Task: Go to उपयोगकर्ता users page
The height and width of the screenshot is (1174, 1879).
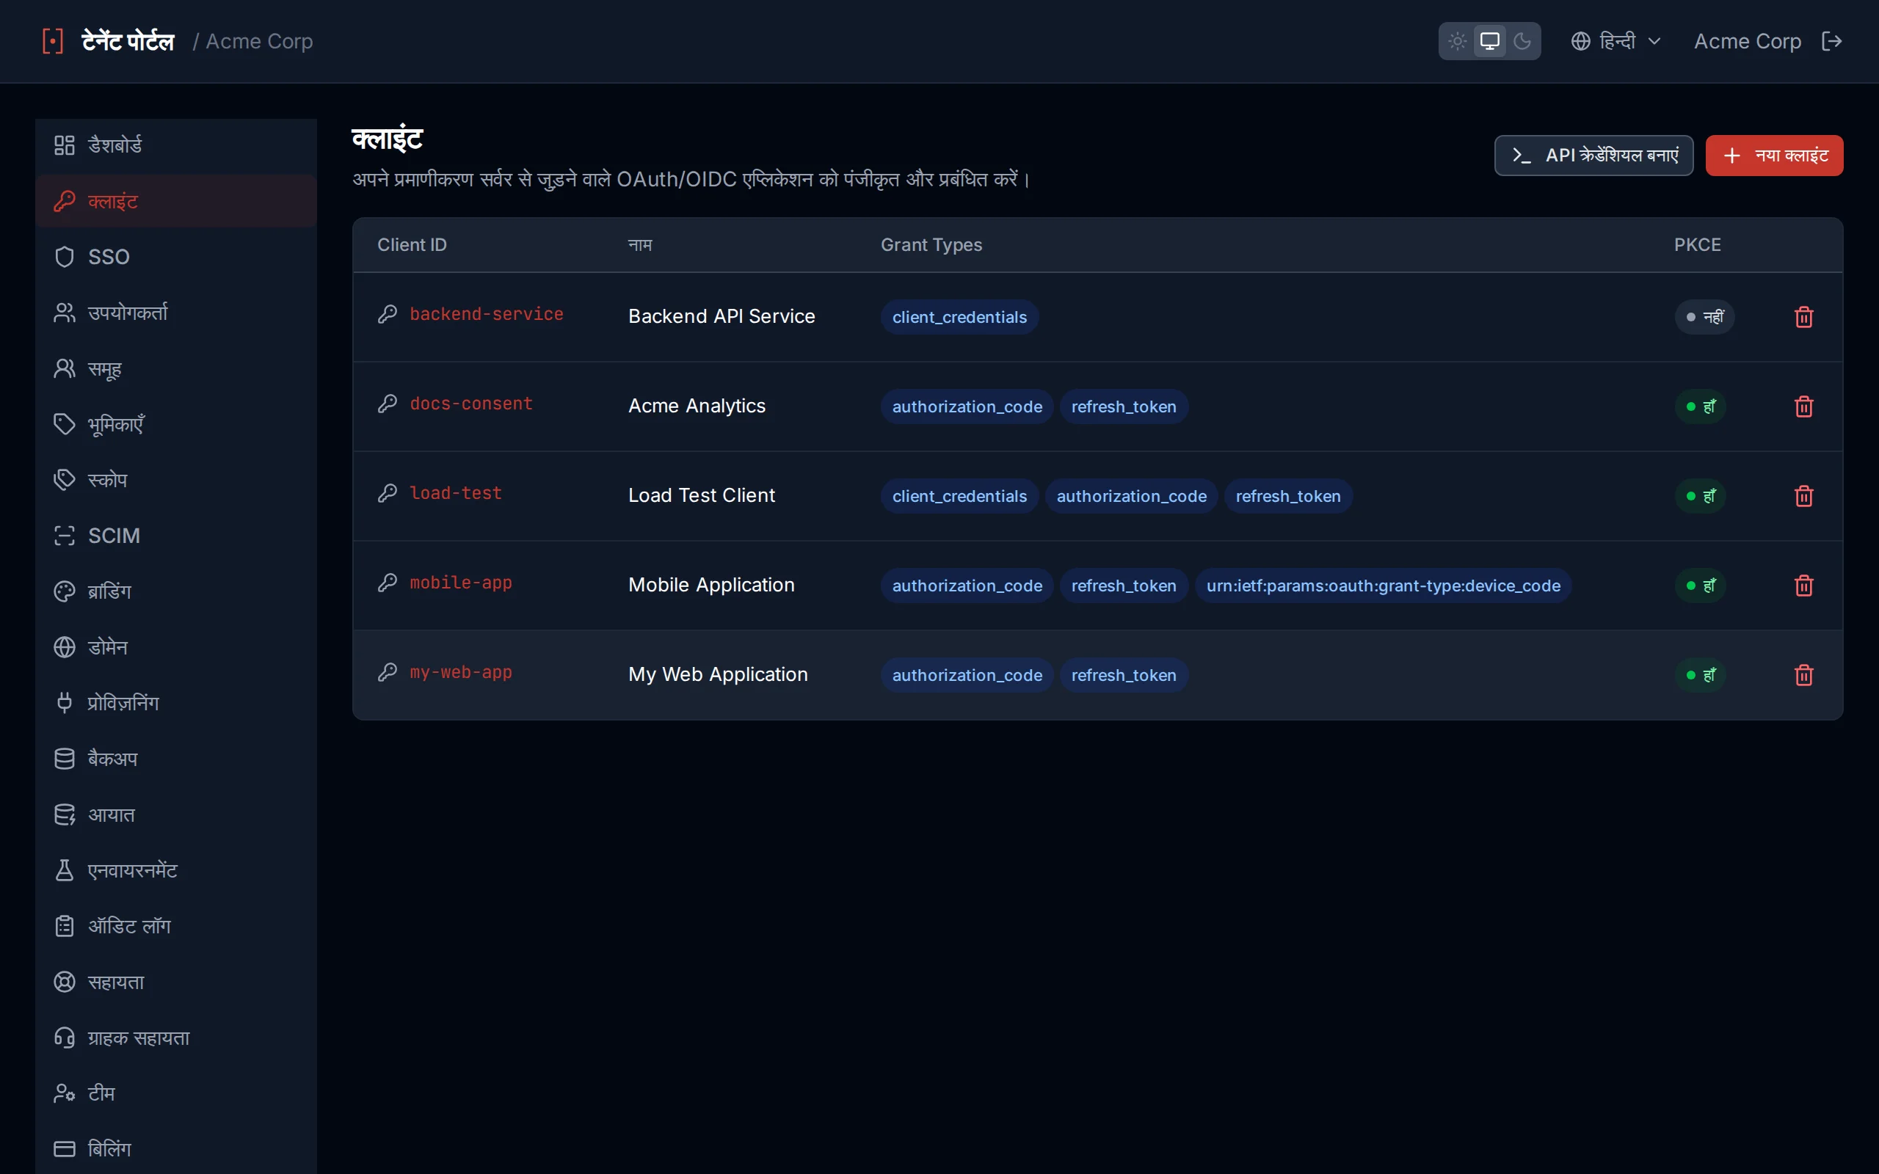Action: coord(176,313)
